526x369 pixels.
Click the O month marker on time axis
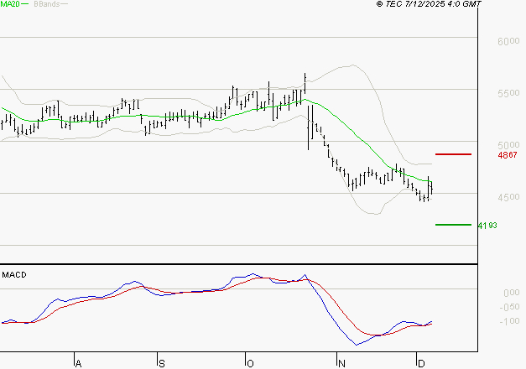pos(250,364)
